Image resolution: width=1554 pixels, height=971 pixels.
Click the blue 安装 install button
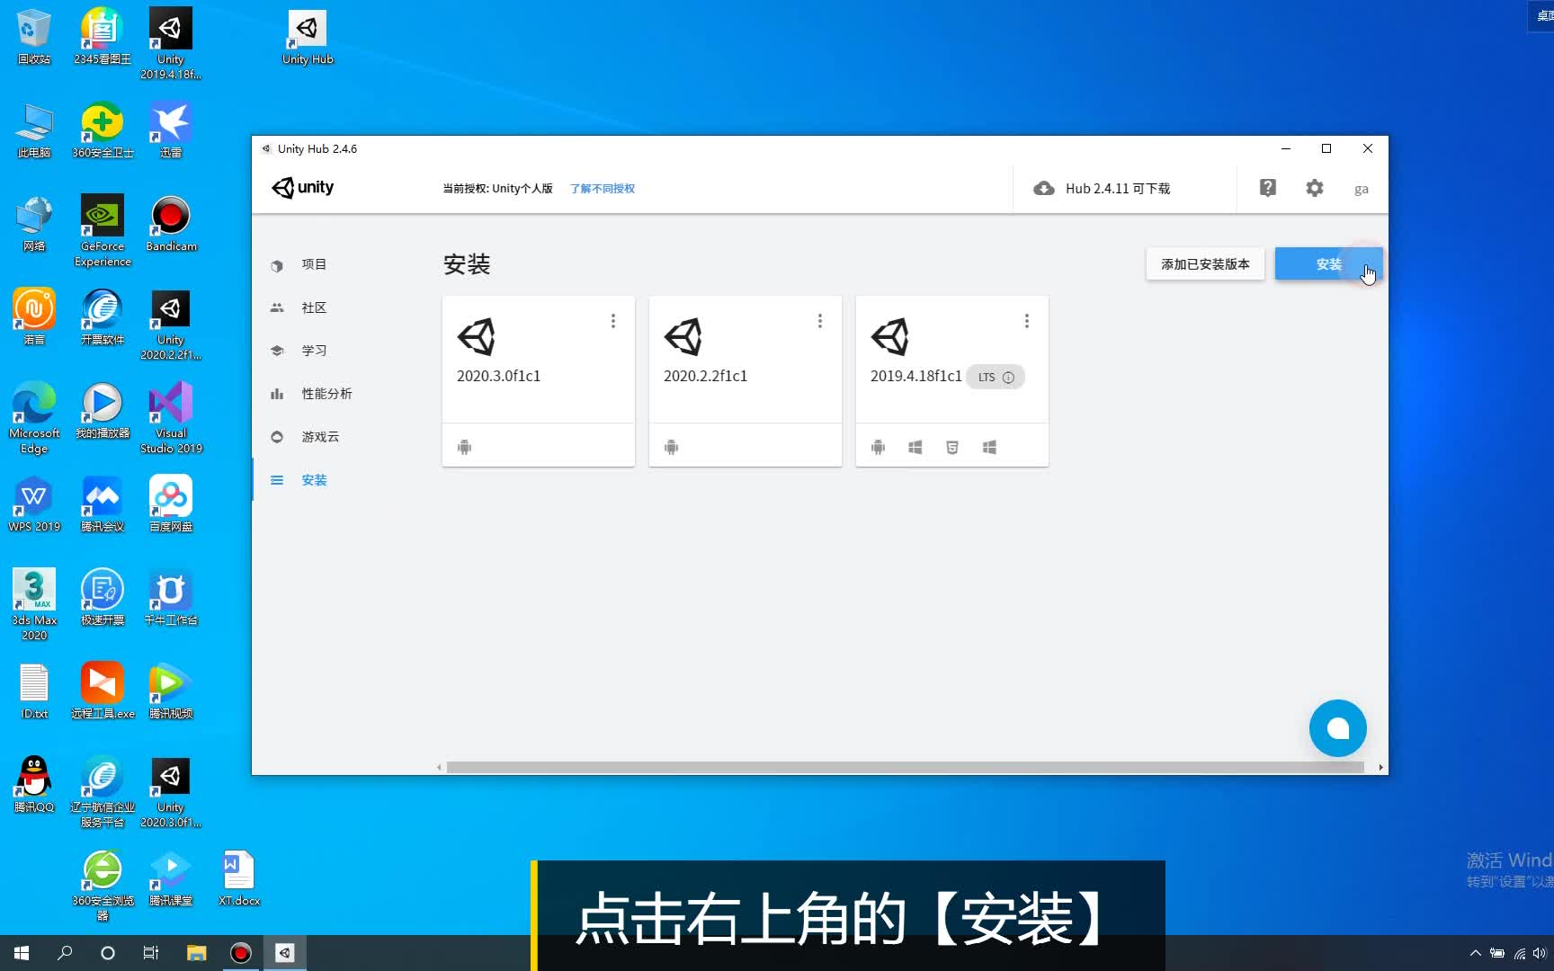[1329, 263]
